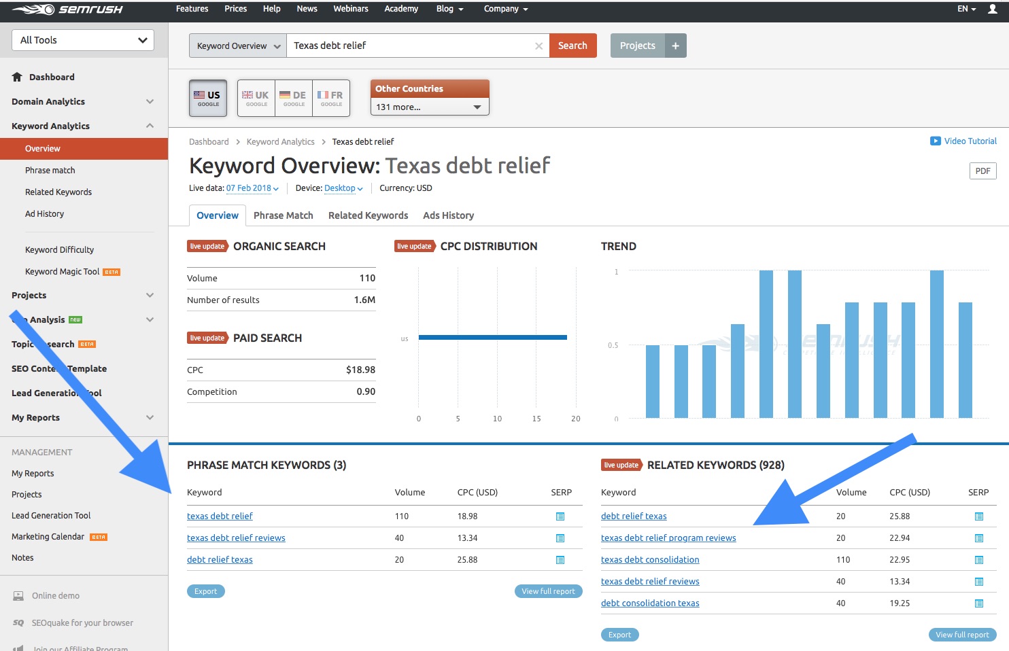Download the report via PDF button
Viewport: 1009px width, 651px height.
click(982, 171)
